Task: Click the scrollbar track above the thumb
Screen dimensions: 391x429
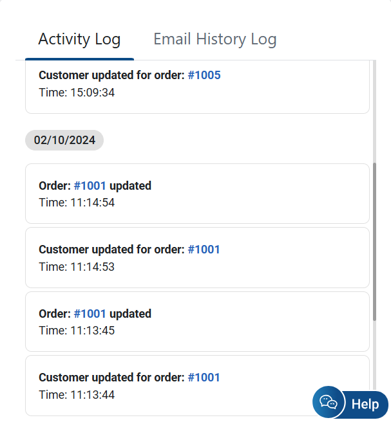Action: coord(374,109)
